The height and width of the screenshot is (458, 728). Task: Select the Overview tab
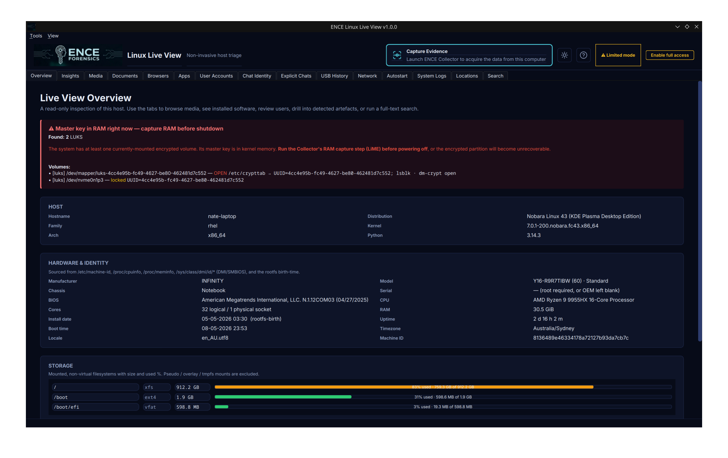tap(41, 76)
